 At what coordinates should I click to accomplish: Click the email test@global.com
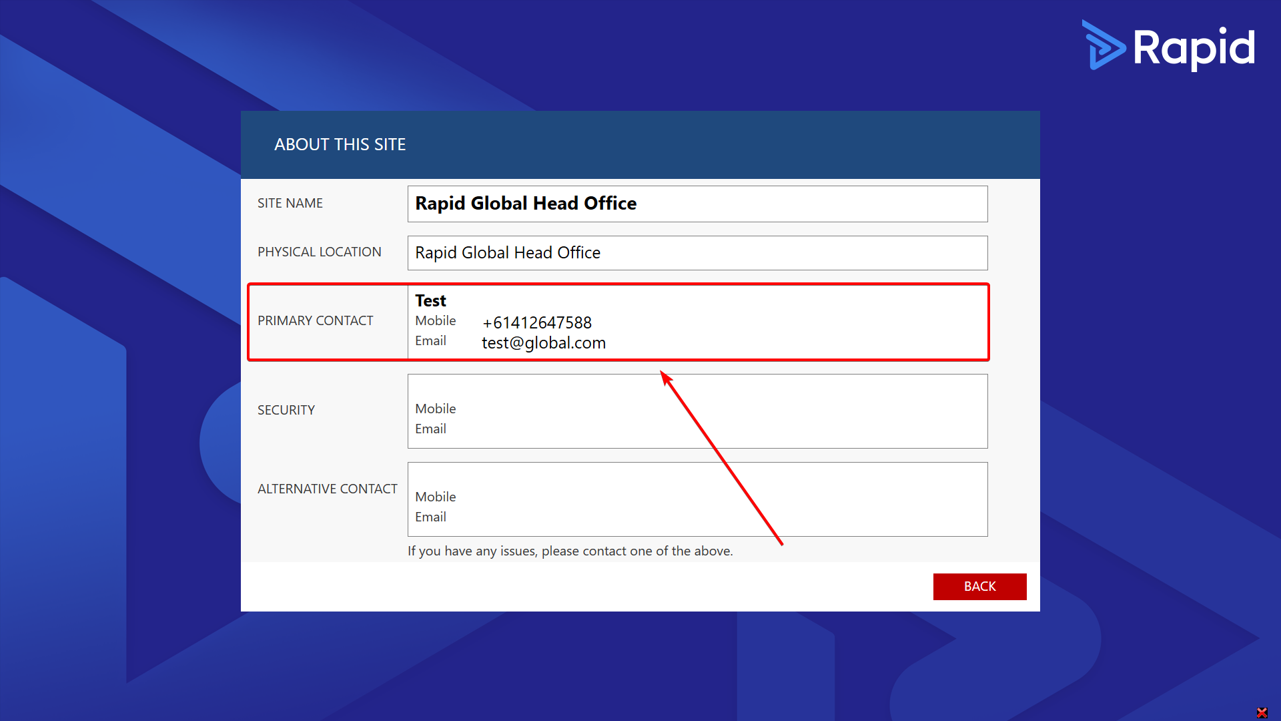pos(544,342)
